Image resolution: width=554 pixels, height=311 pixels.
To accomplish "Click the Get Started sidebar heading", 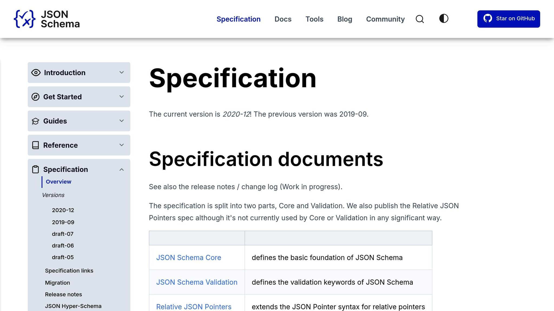I will click(x=62, y=97).
